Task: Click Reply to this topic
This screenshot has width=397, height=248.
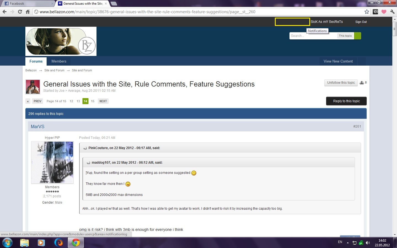Action: click(346, 101)
